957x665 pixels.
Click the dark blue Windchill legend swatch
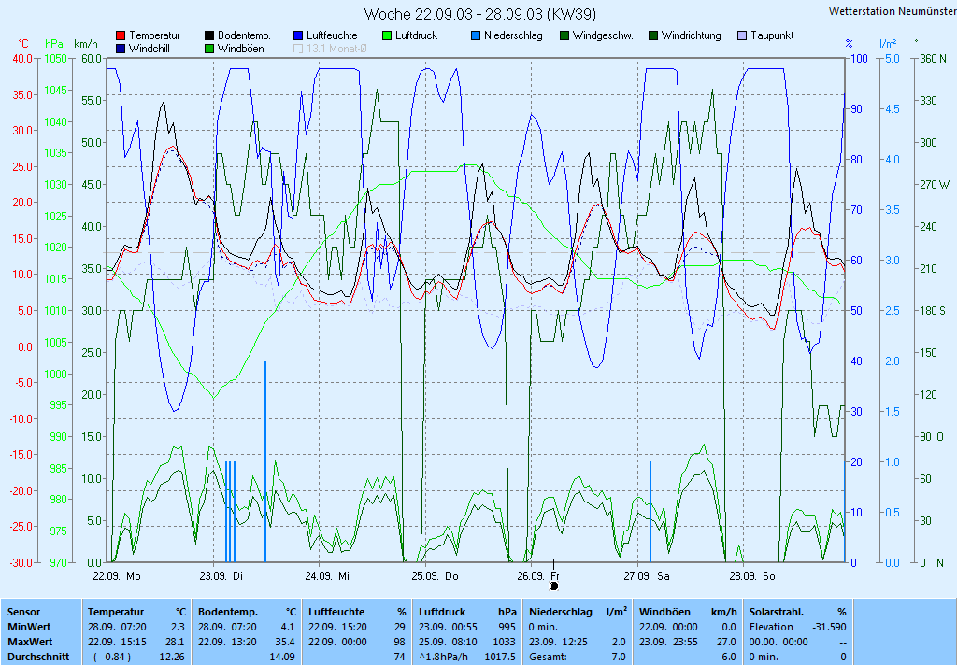click(x=121, y=49)
